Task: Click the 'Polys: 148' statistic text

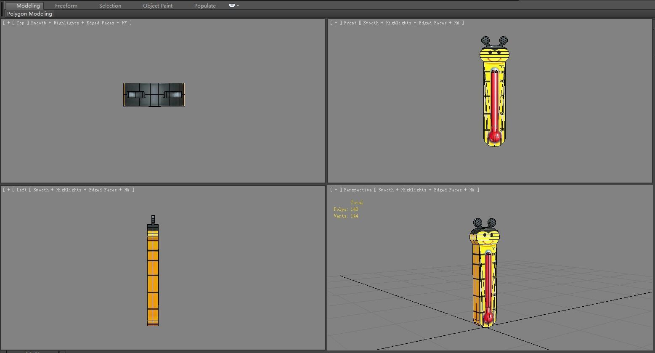Action: [x=346, y=209]
